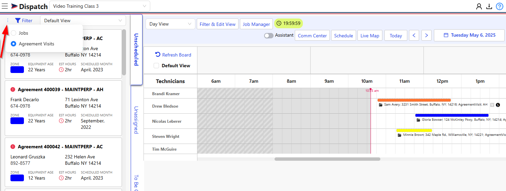
Task: Click the download icon in the header
Action: [489, 6]
